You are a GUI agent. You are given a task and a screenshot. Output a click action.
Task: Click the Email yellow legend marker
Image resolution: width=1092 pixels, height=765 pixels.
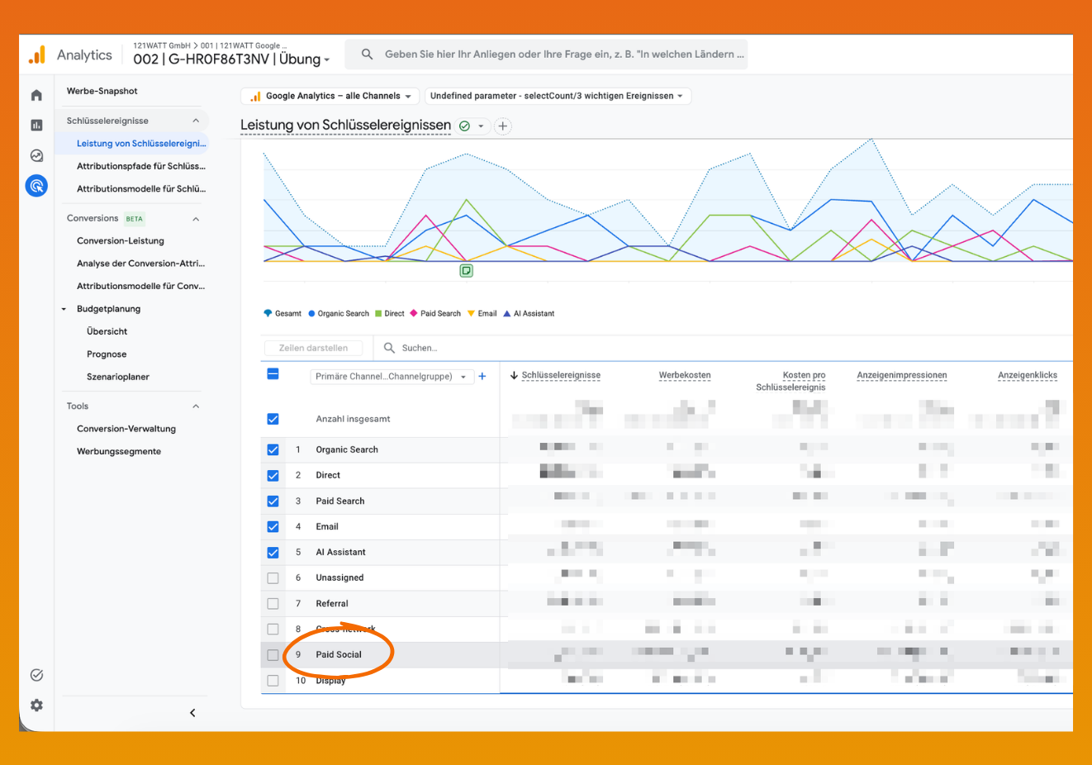pos(472,314)
